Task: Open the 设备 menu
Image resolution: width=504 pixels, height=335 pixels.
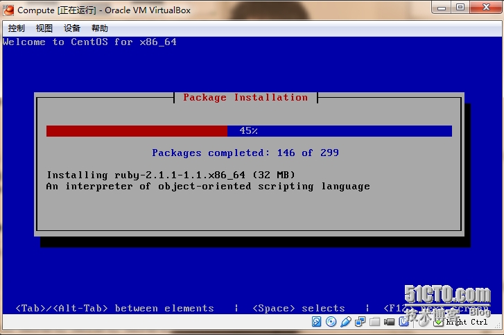Action: [x=71, y=28]
